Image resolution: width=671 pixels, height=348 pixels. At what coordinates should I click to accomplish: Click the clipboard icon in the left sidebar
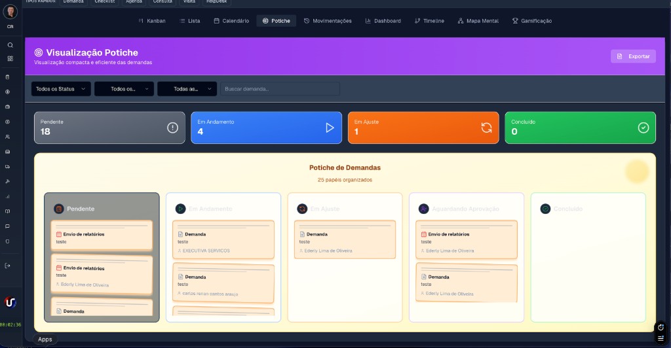[7, 77]
